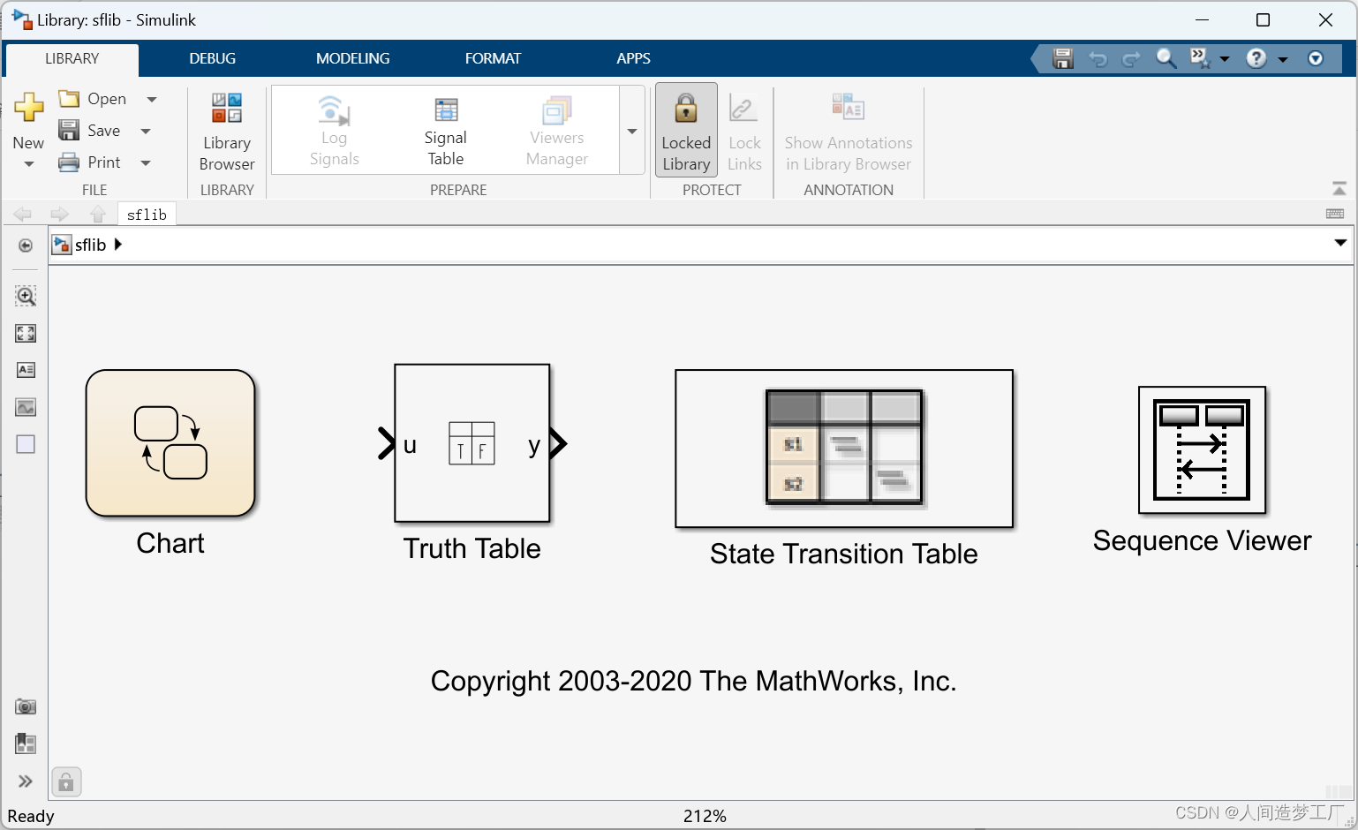Open the APPS tab

click(634, 59)
